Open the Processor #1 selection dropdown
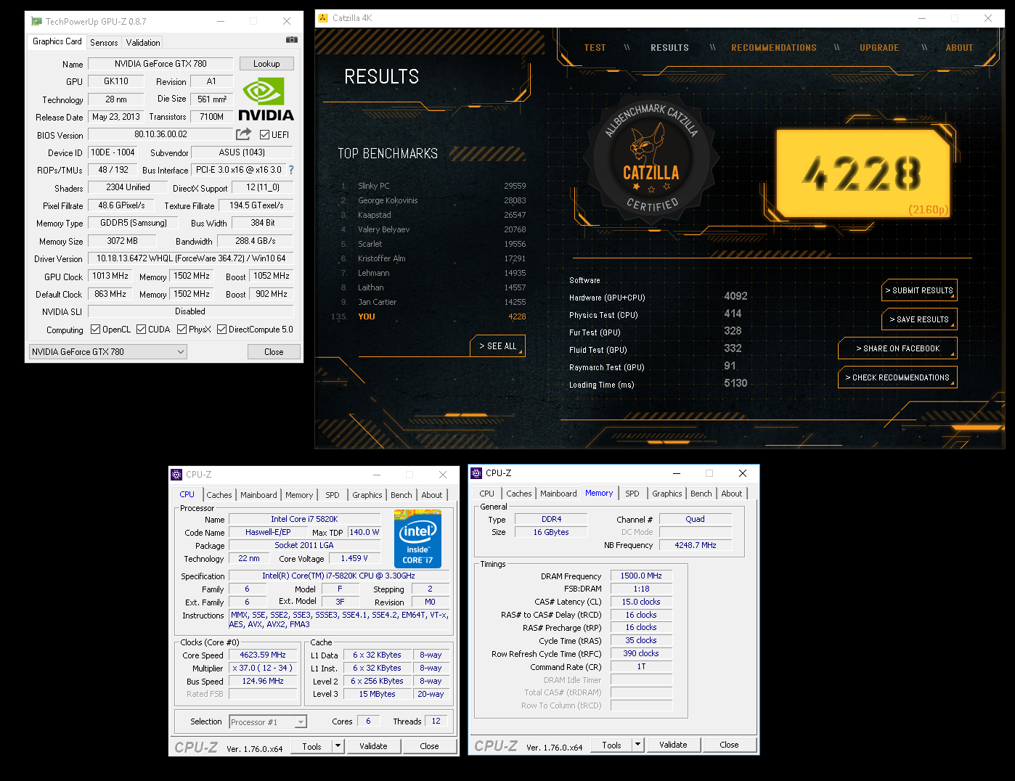The height and width of the screenshot is (781, 1015). 268,721
